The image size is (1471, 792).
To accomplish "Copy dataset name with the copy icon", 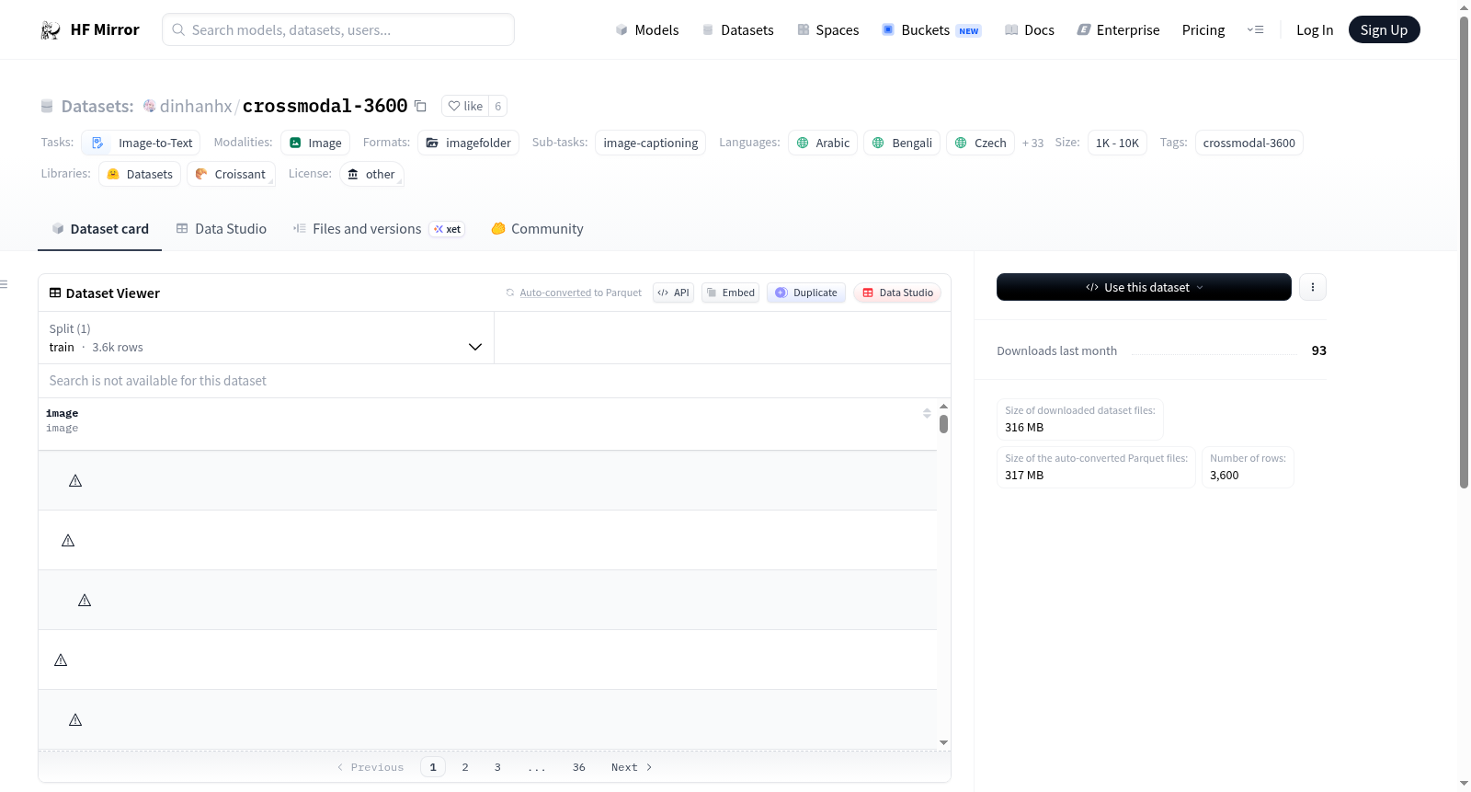I will coord(420,106).
